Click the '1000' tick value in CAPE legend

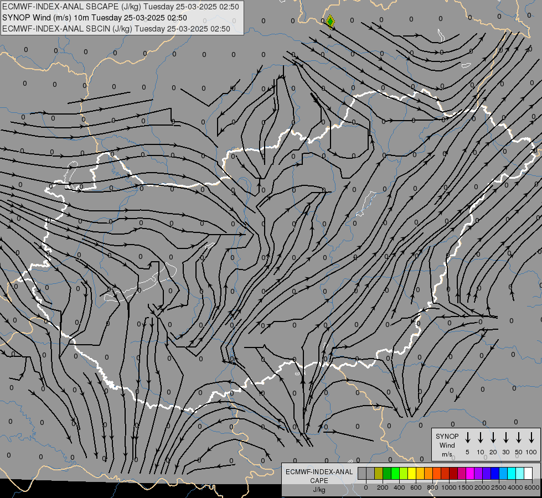click(x=448, y=487)
